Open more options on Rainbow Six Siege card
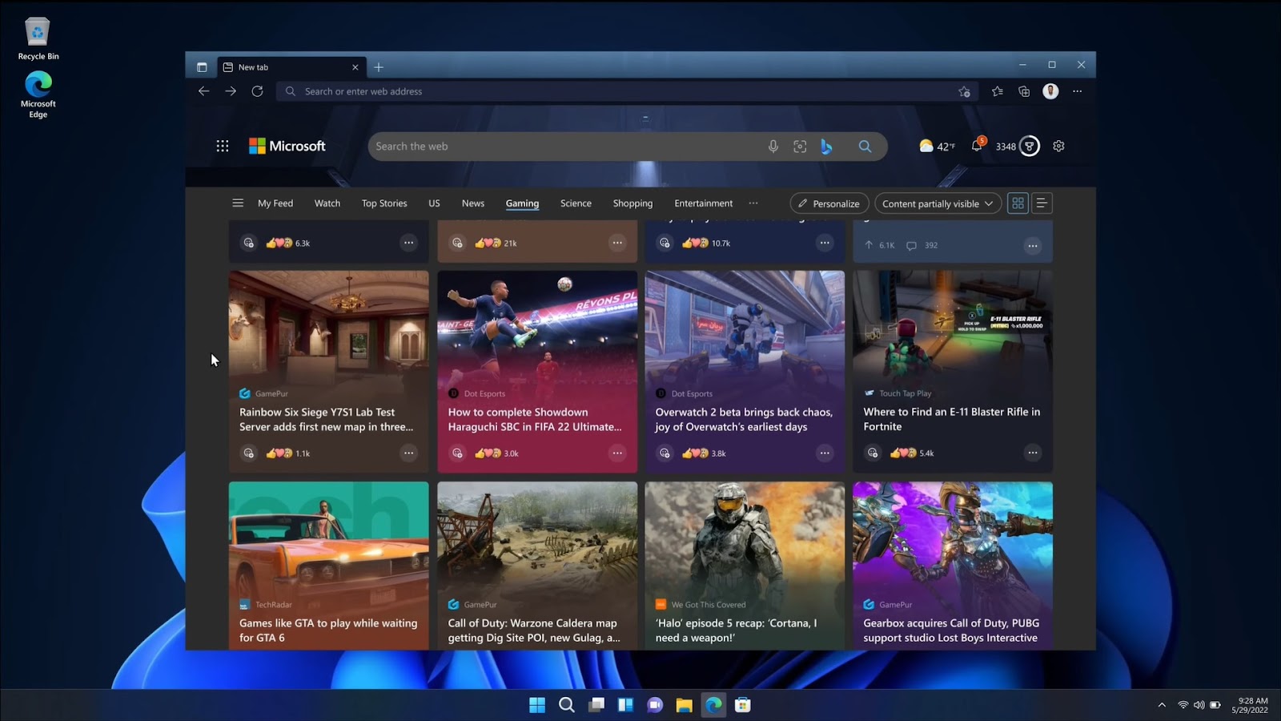The height and width of the screenshot is (721, 1281). point(408,453)
